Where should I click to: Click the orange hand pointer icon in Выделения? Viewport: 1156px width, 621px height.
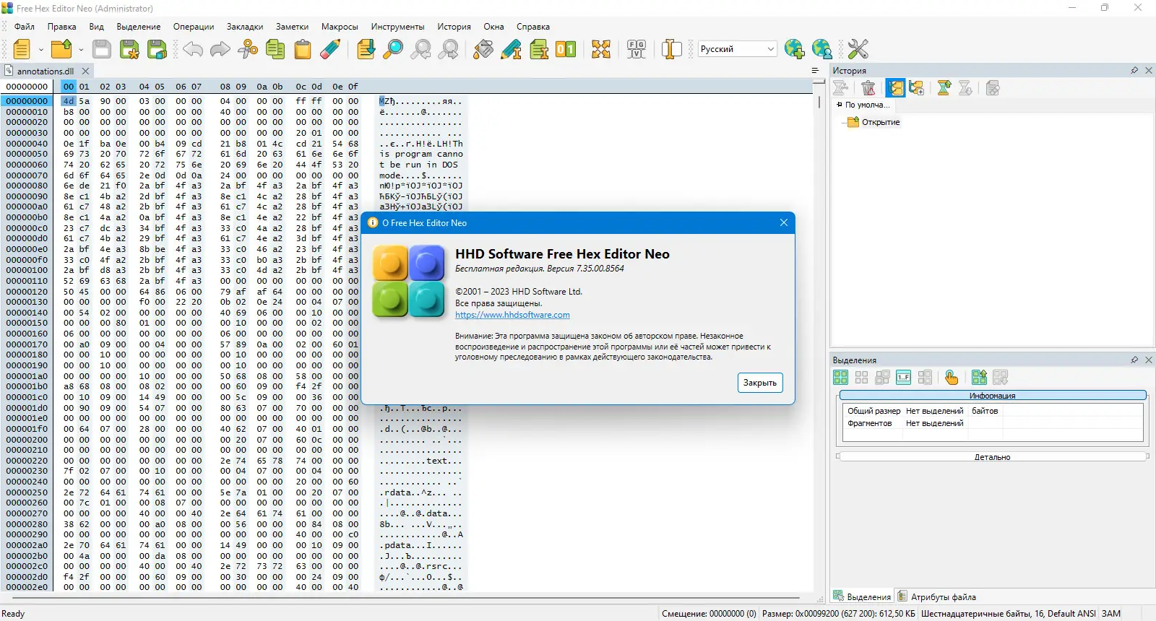(952, 378)
